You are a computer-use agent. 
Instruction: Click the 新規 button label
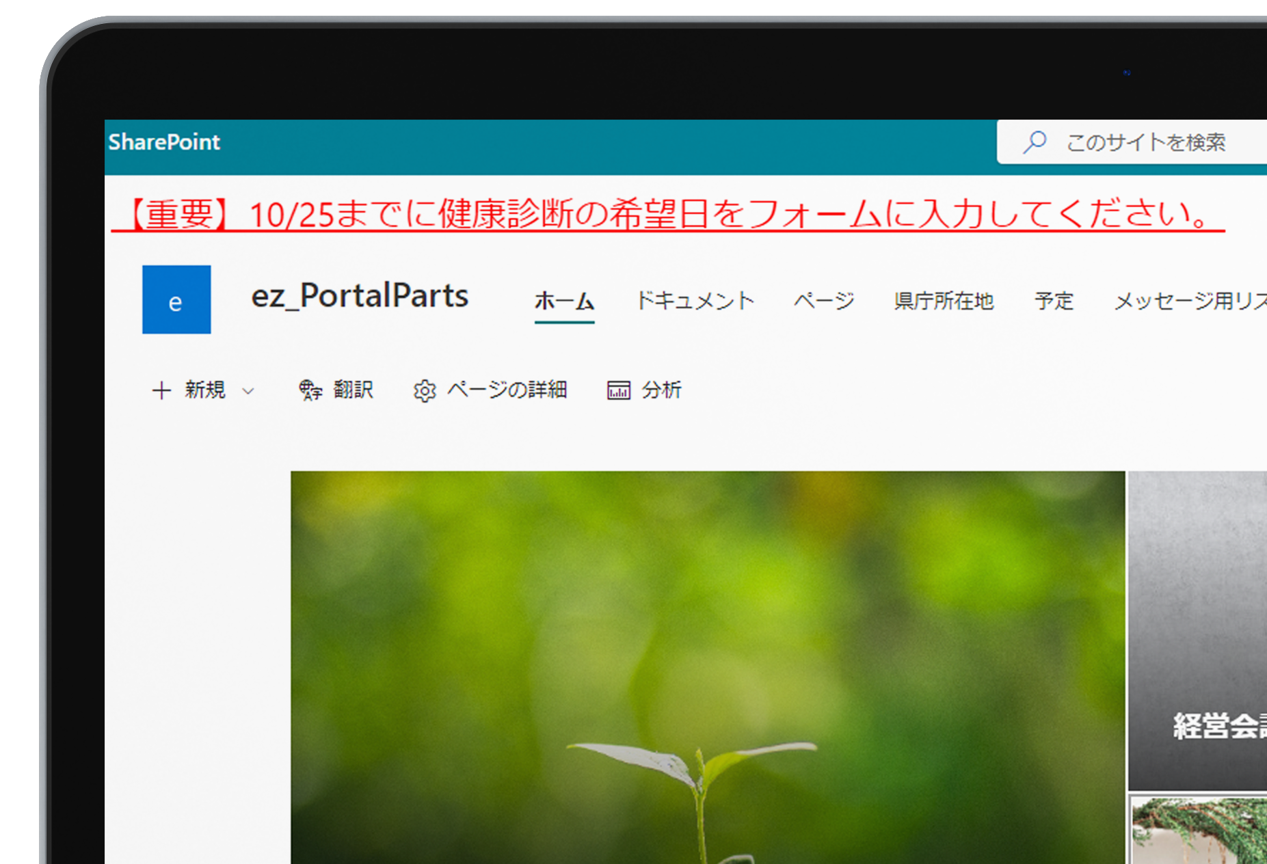(204, 390)
